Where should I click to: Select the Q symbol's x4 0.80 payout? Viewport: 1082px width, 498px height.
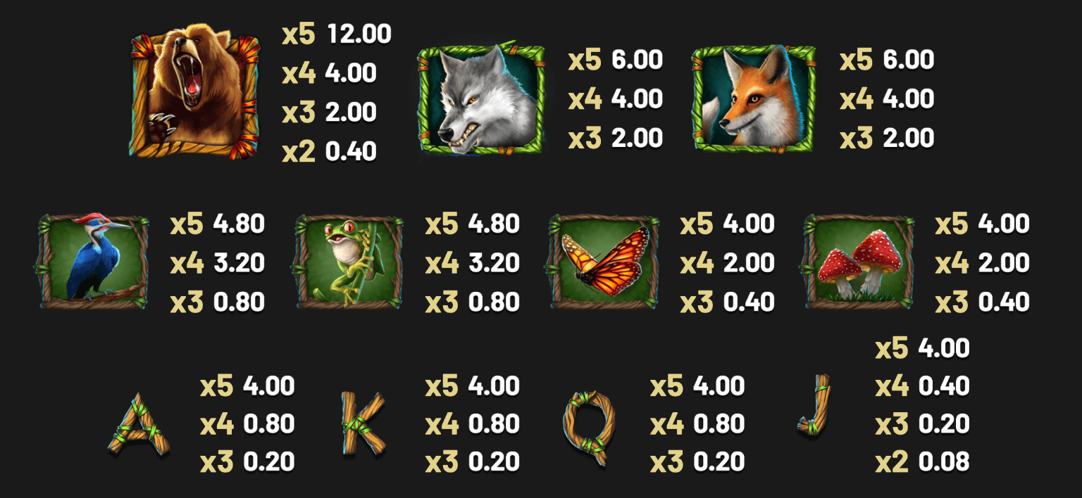697,424
